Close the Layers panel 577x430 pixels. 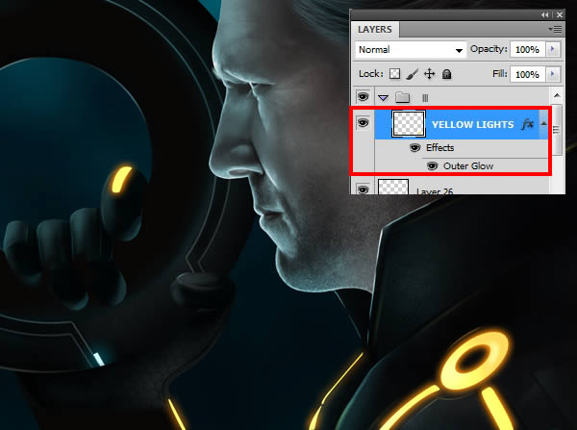[x=560, y=14]
